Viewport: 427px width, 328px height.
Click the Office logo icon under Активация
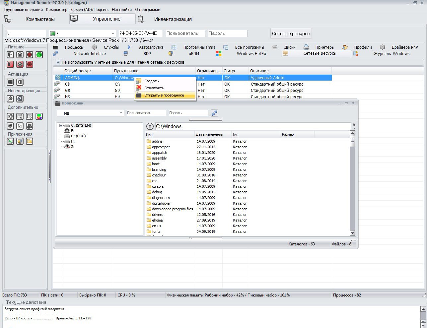point(20,82)
